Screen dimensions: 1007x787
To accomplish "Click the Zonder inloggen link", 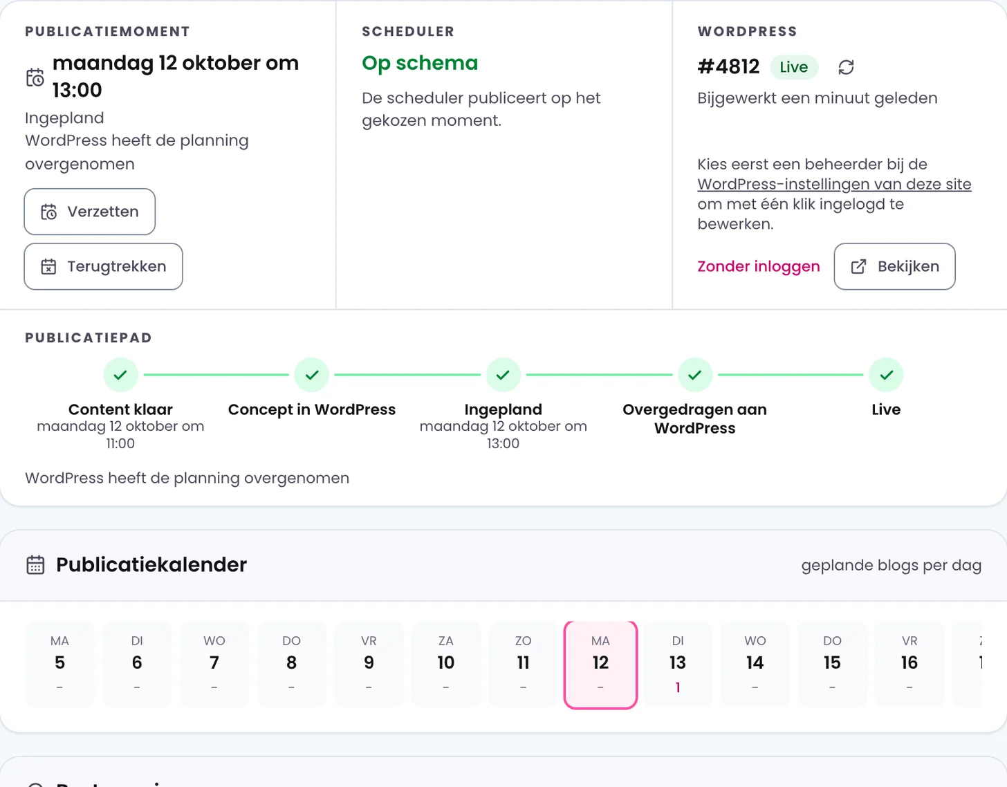I will (759, 266).
